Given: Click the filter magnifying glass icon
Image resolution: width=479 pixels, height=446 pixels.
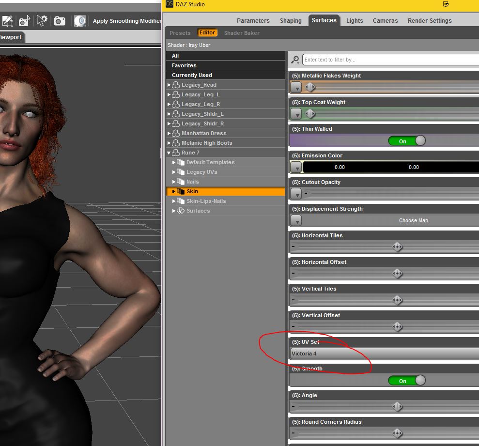Looking at the screenshot, I should click(295, 60).
